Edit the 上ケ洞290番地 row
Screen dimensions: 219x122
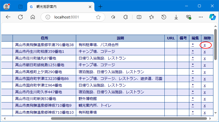(x=193, y=72)
